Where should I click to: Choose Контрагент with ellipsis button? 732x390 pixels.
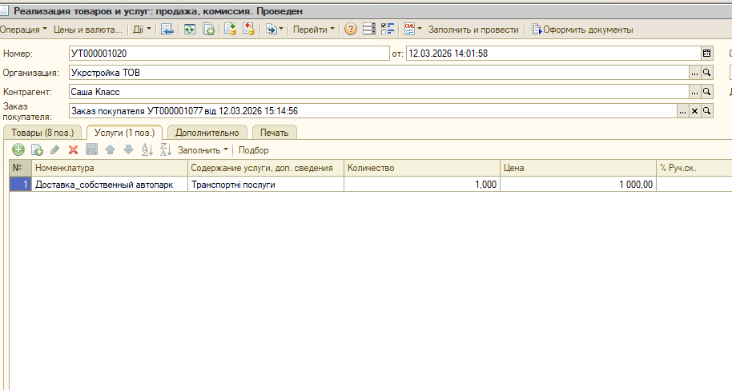(694, 92)
